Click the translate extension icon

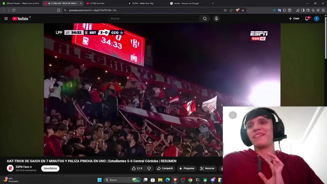279,10
